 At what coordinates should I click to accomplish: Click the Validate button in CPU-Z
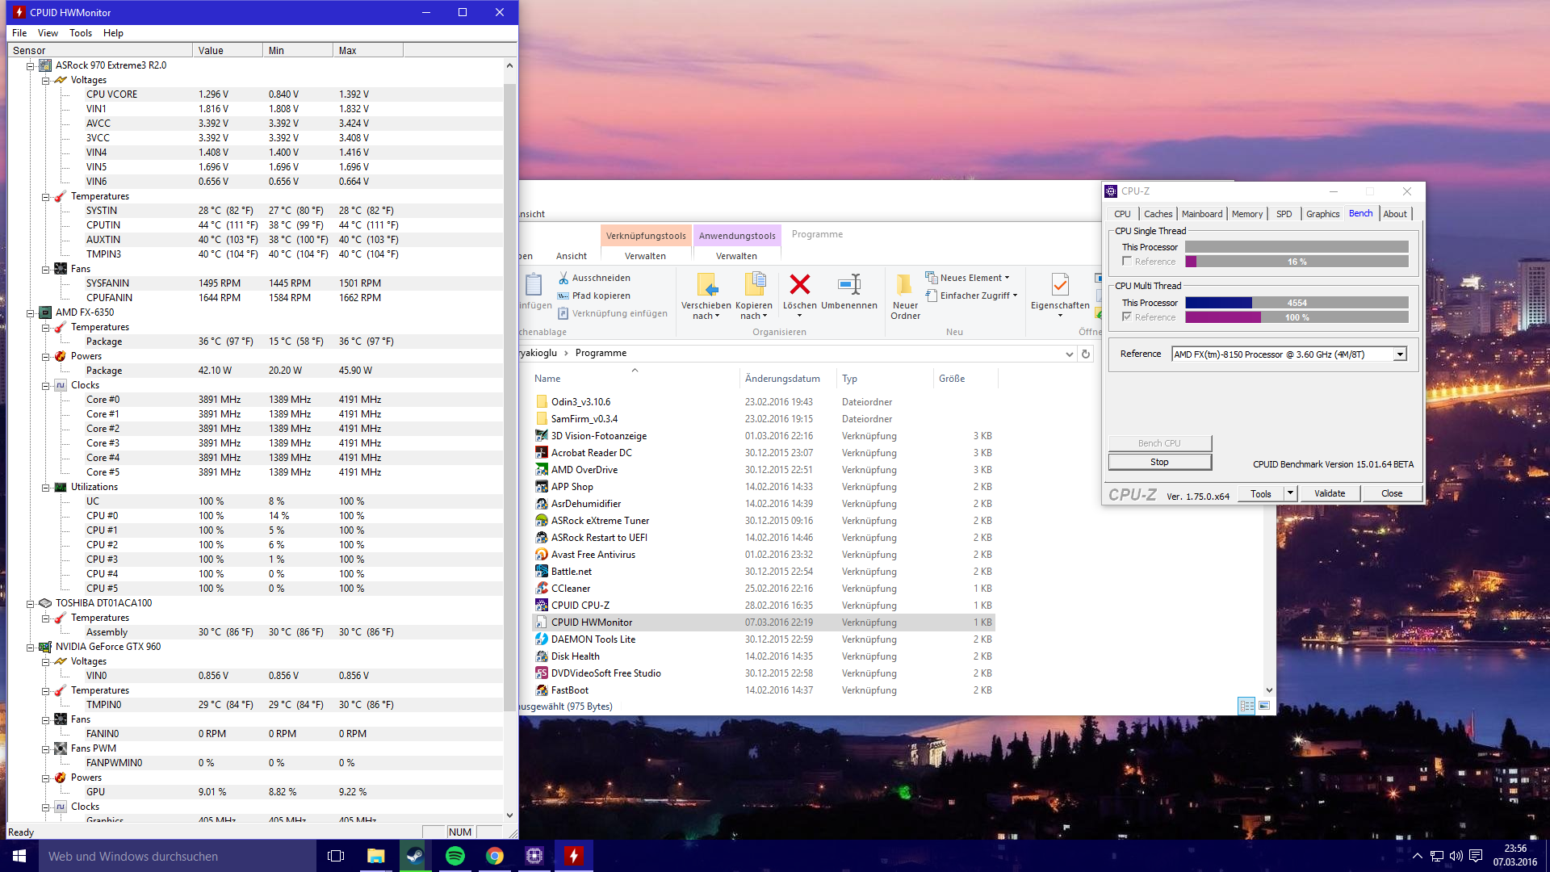(1329, 493)
